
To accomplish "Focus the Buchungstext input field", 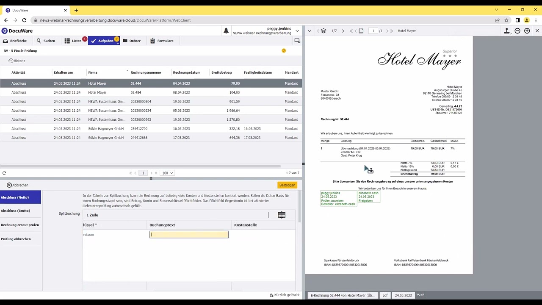I will click(189, 235).
